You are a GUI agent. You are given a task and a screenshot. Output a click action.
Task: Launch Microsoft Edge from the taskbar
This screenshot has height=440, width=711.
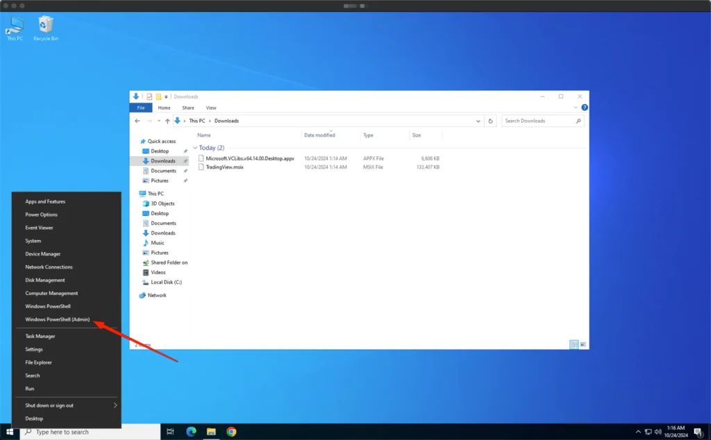coord(191,432)
